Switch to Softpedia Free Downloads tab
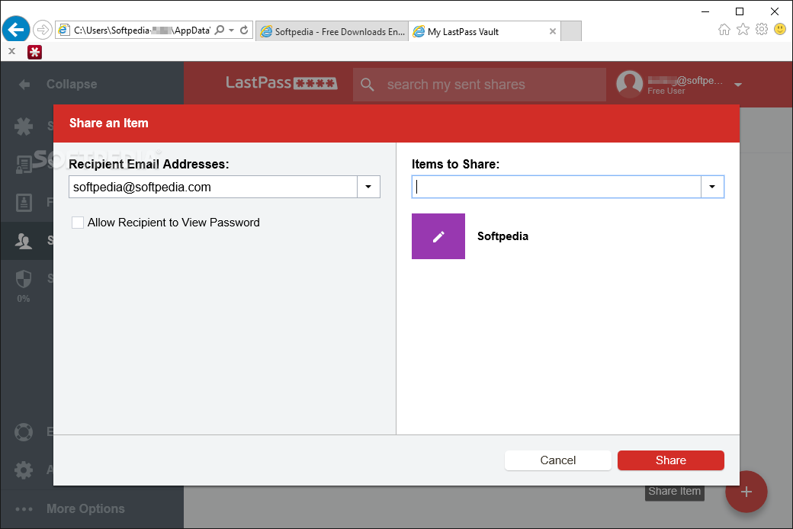Viewport: 793px width, 529px height. [332, 31]
